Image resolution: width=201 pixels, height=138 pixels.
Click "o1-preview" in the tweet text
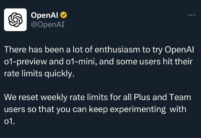click(x=26, y=61)
